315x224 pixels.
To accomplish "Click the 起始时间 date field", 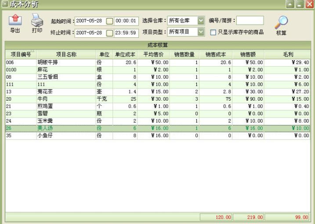I will tap(90, 21).
